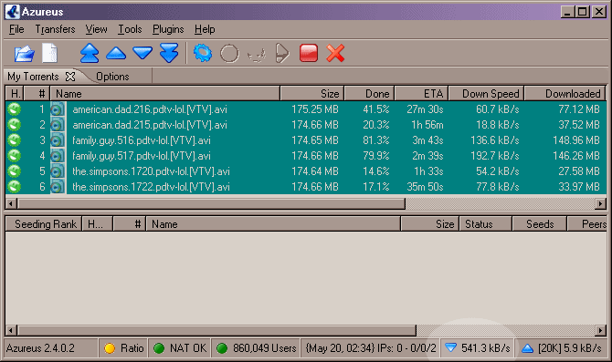
Task: Click file type icon of the.simpsons.1722 torrent
Action: point(58,187)
